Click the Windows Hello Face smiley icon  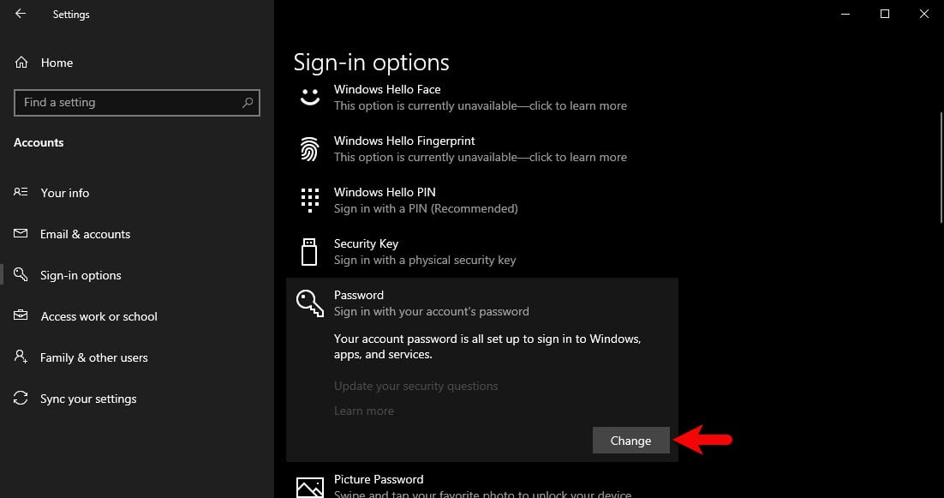[310, 98]
